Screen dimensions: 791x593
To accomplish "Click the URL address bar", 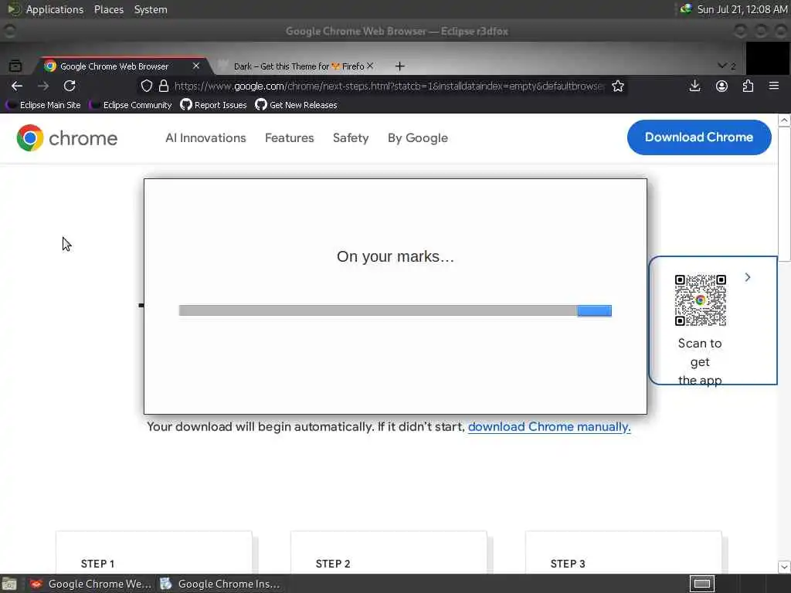I will tap(389, 86).
